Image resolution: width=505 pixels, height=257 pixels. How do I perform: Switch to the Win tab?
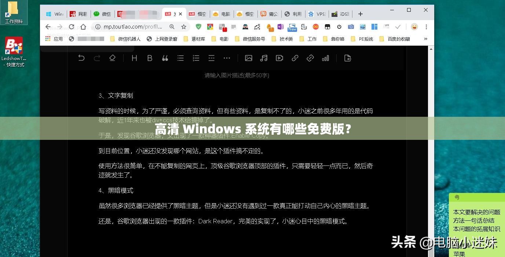(55, 14)
